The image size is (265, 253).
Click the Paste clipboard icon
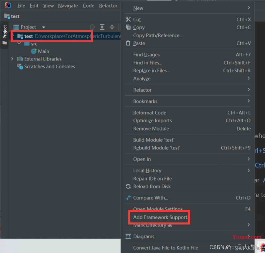128,43
